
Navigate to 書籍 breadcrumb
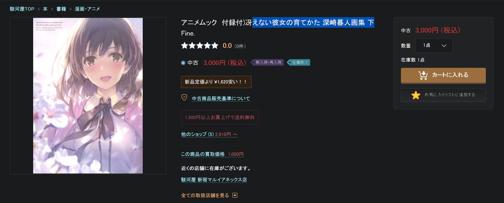(x=61, y=9)
